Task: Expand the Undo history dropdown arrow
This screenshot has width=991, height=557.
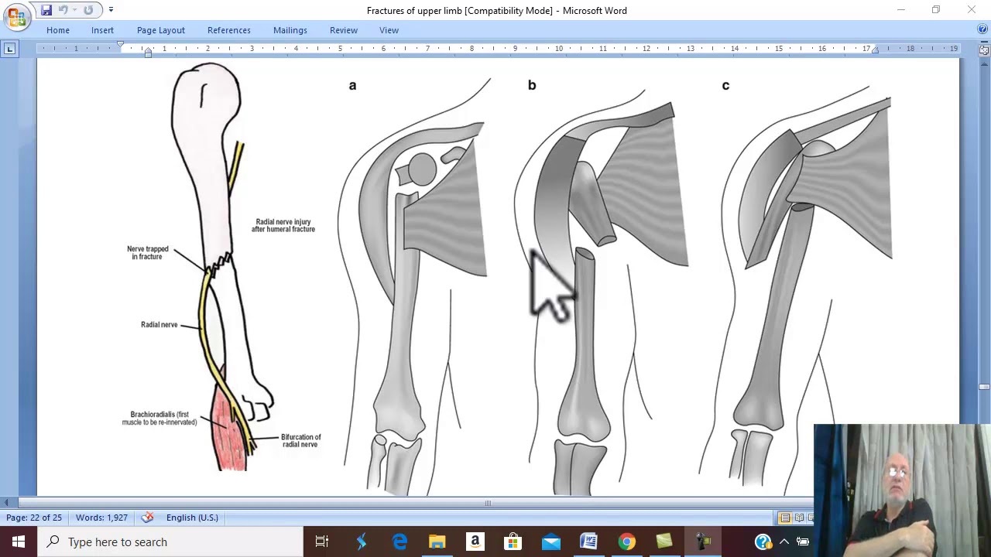Action: (x=74, y=10)
